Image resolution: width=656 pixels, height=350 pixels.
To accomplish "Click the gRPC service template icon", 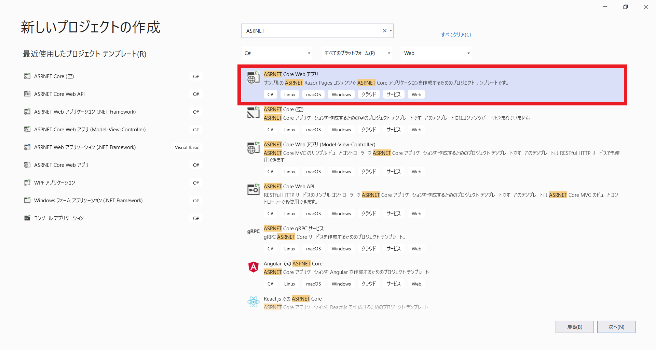I will coord(253,231).
